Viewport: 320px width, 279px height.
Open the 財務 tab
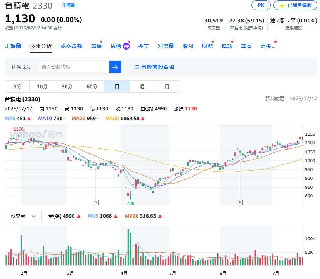208,46
